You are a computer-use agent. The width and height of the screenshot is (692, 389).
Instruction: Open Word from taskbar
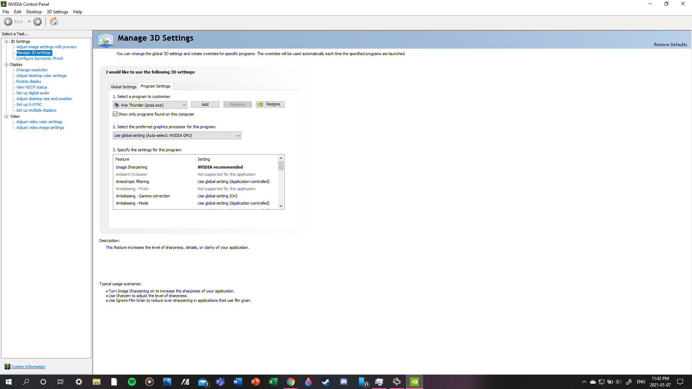238,382
